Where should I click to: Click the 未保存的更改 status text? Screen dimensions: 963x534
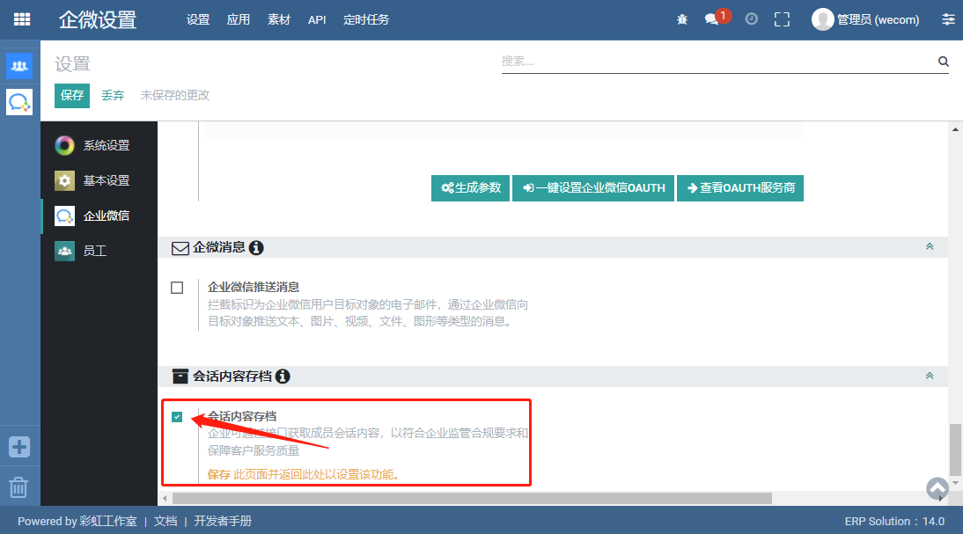click(175, 95)
